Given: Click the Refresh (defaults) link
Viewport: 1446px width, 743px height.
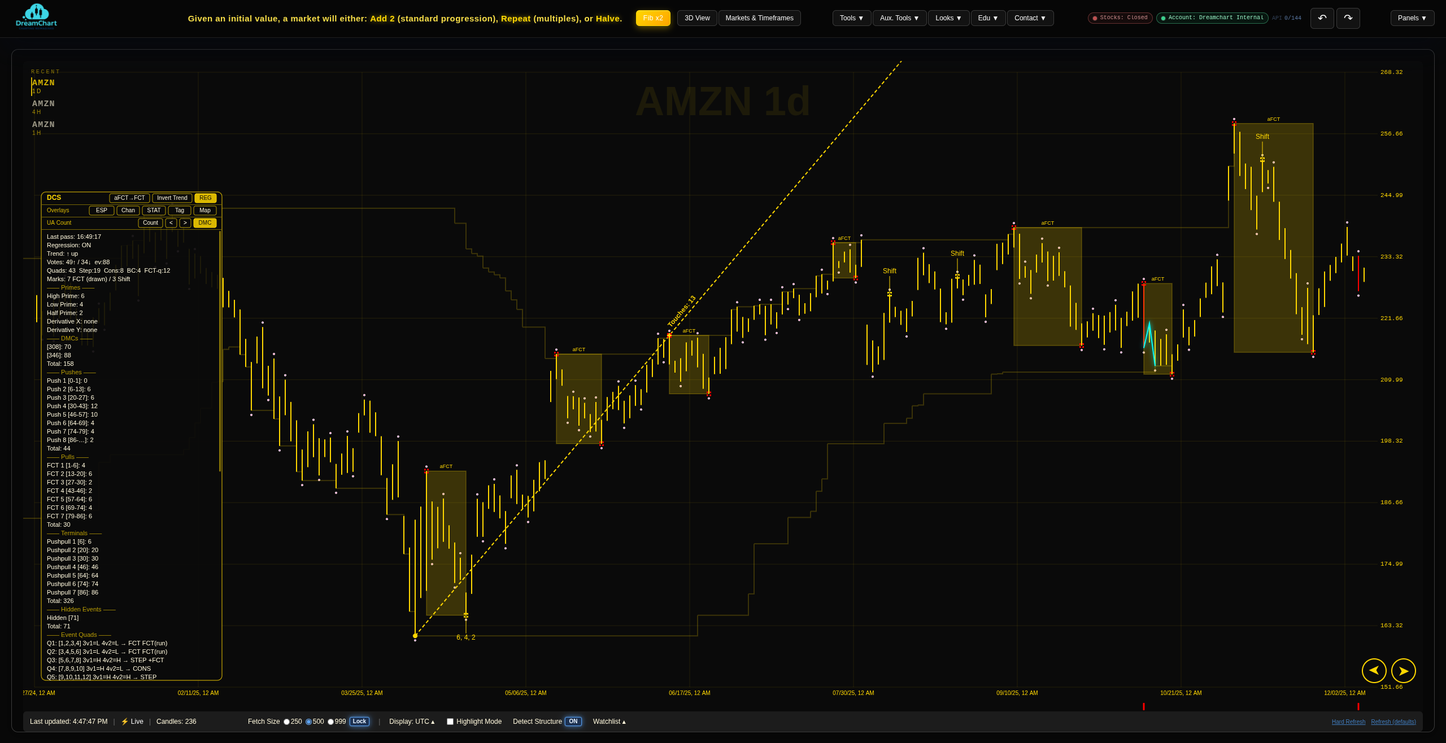Looking at the screenshot, I should [1393, 722].
